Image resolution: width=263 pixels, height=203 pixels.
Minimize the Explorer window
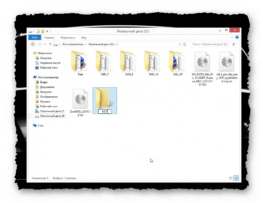click(220, 31)
